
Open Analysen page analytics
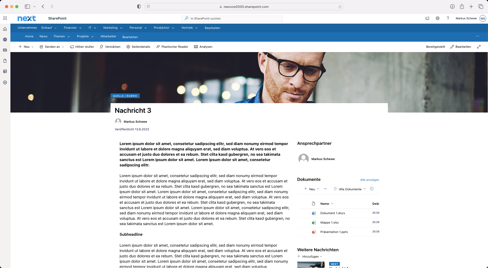coord(203,47)
